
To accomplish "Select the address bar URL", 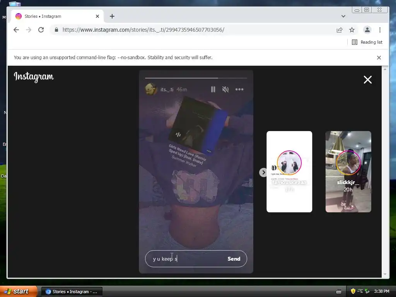I will coord(143,30).
